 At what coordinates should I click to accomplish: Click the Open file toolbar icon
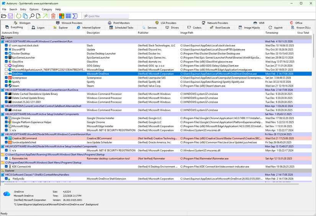[4, 16]
